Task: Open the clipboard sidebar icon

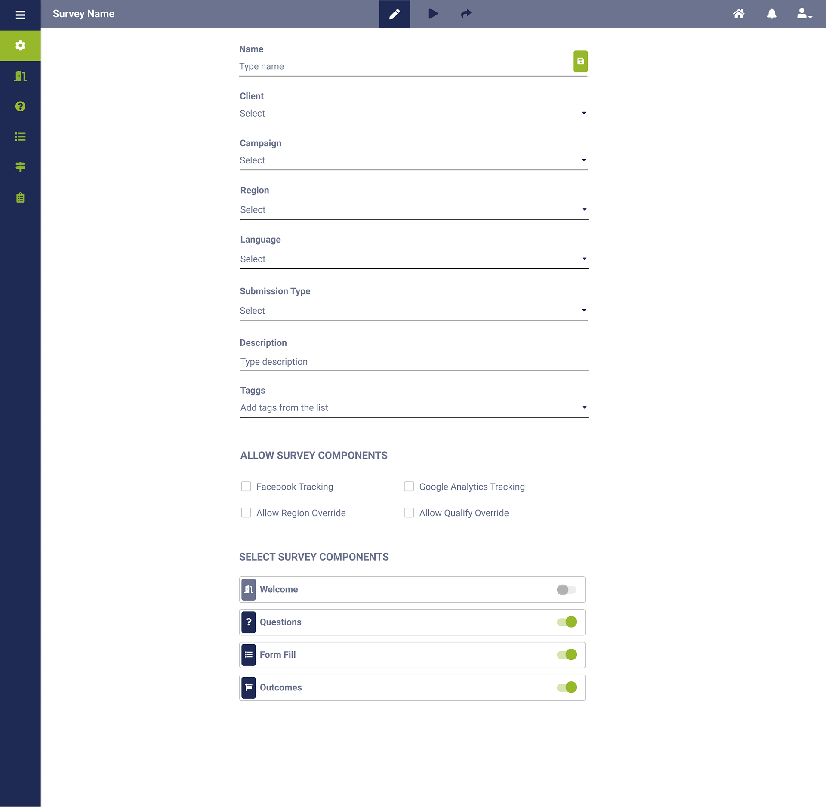Action: (20, 197)
